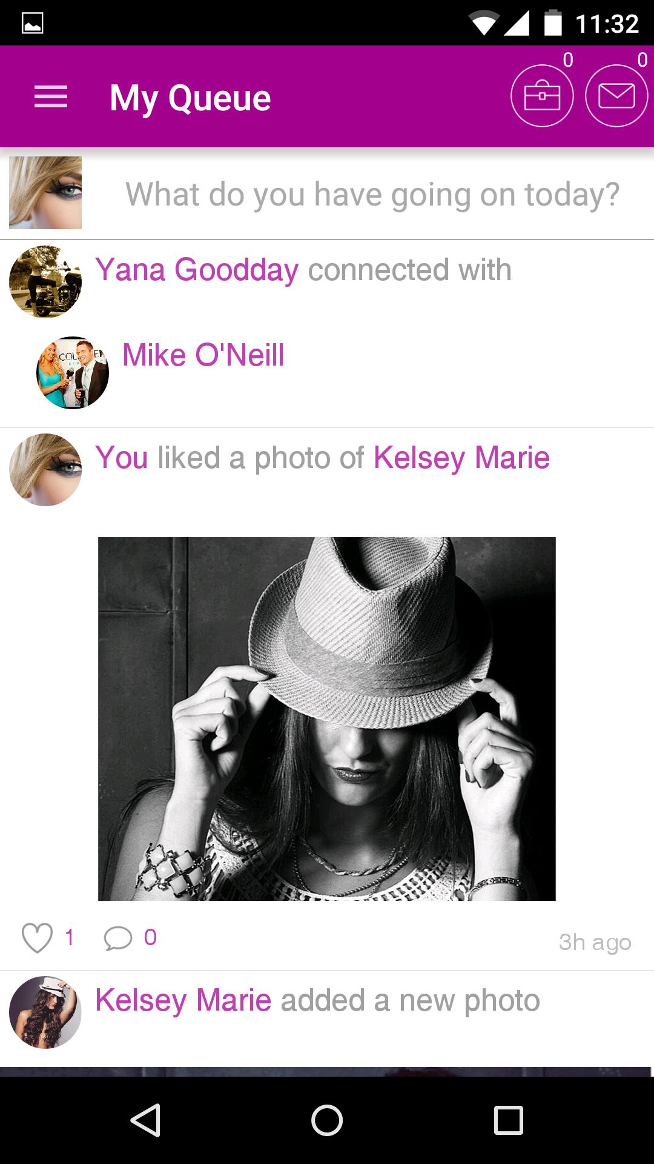Tap Kelsey Marie's avatar in new-photo post
654x1164 pixels.
point(45,1012)
